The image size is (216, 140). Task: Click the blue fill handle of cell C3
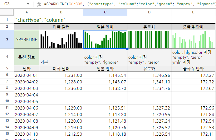coord(127,49)
